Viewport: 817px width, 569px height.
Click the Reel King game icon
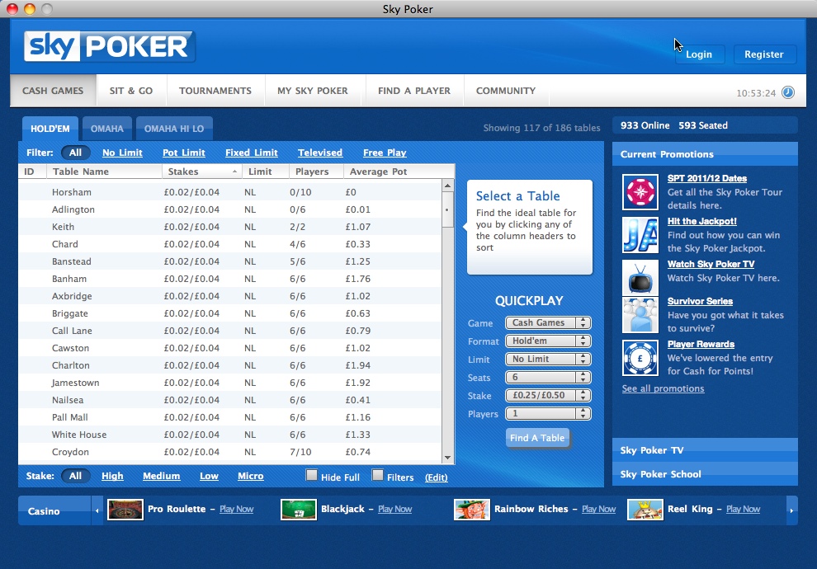645,510
